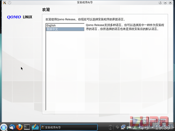Select English in the language list
Image resolution: width=175 pixels, height=131 pixels.
(x=65, y=26)
